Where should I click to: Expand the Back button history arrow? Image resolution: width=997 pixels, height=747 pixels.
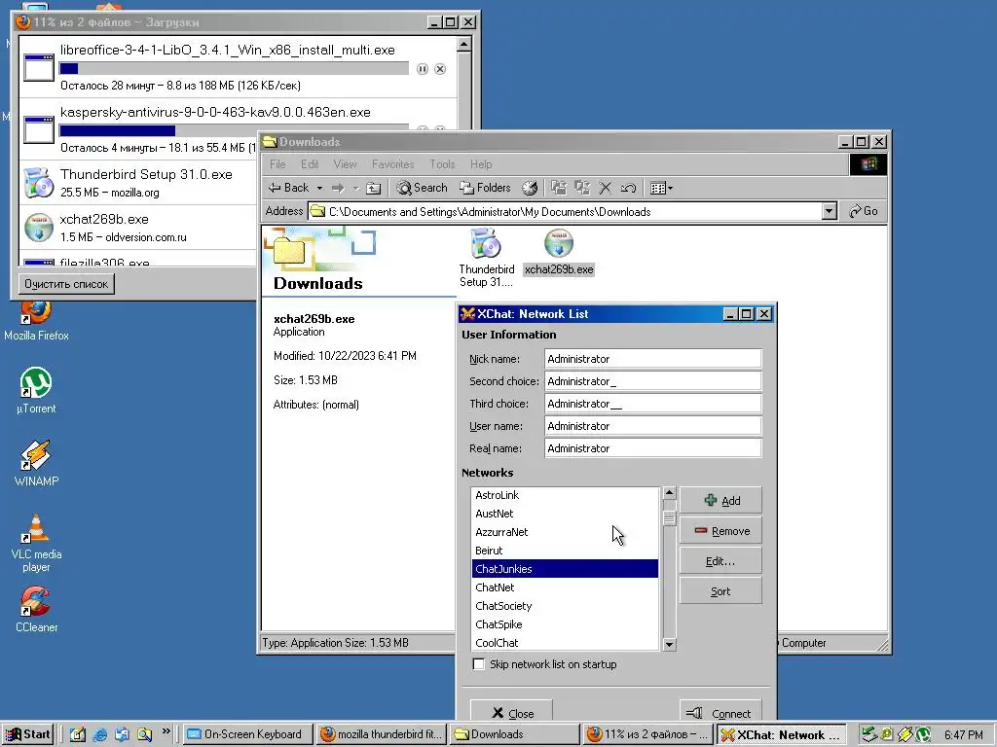coord(319,188)
